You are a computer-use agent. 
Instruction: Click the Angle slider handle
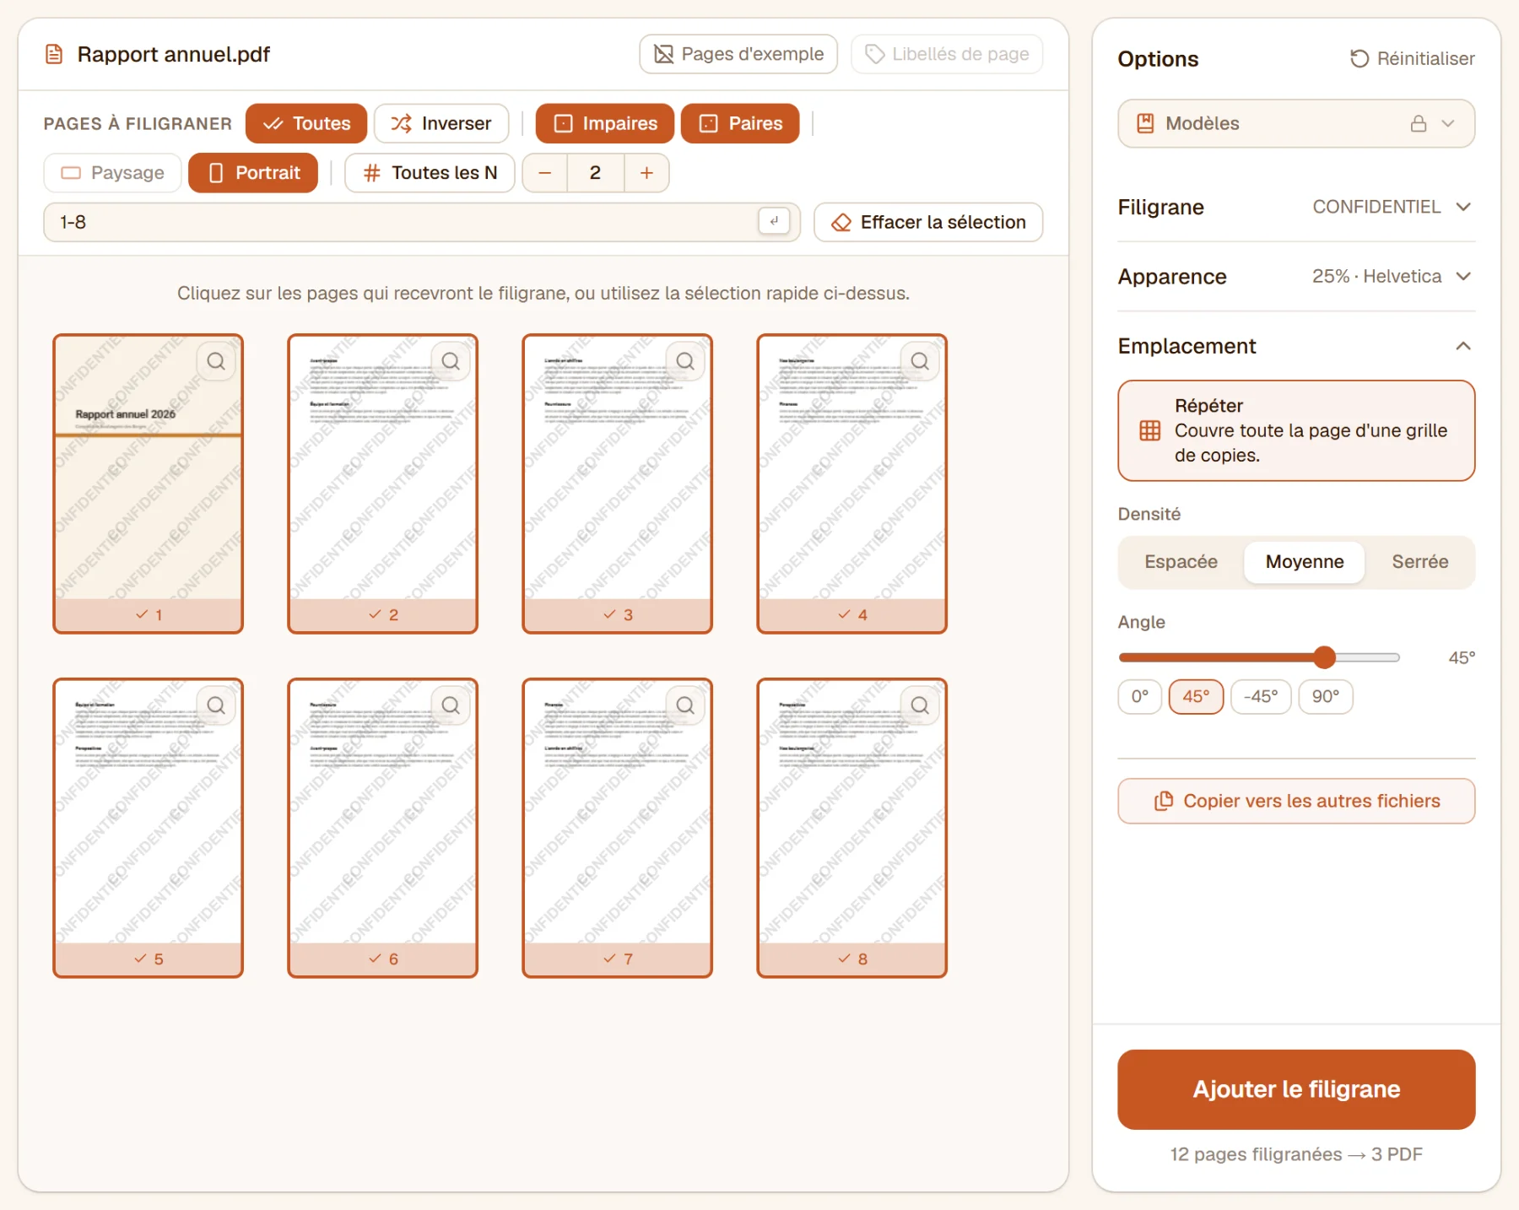point(1325,657)
